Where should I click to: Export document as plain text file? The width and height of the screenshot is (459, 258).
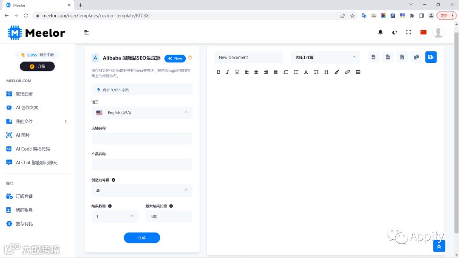tap(402, 57)
